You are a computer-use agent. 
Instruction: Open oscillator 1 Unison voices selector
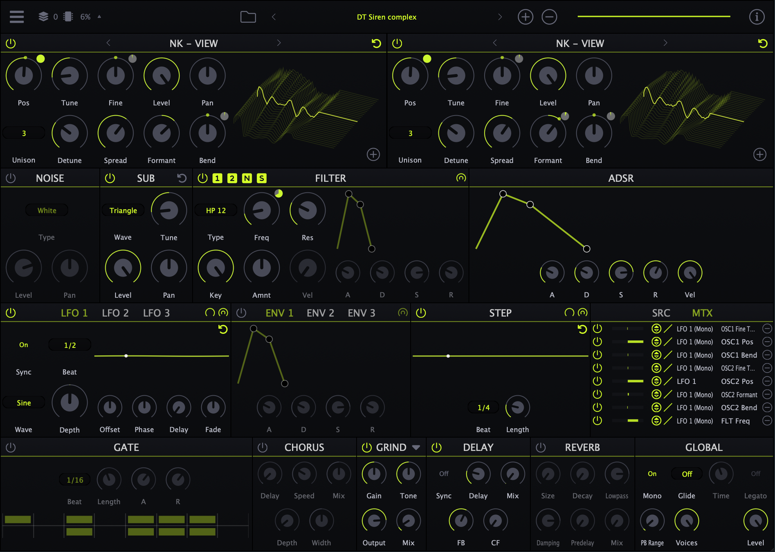pyautogui.click(x=23, y=133)
